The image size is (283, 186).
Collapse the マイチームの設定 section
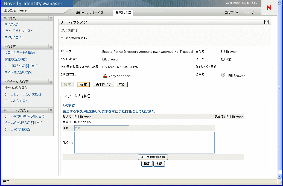pos(51,110)
